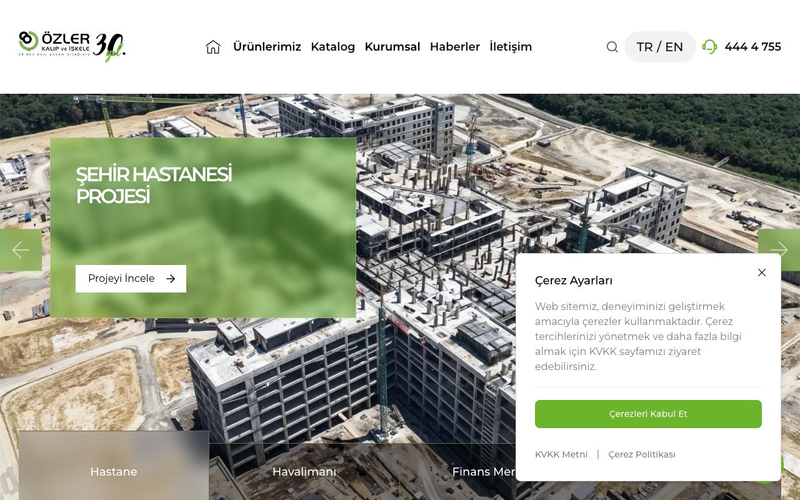This screenshot has height=500, width=800.
Task: Open the Kurumsal menu
Action: point(392,47)
